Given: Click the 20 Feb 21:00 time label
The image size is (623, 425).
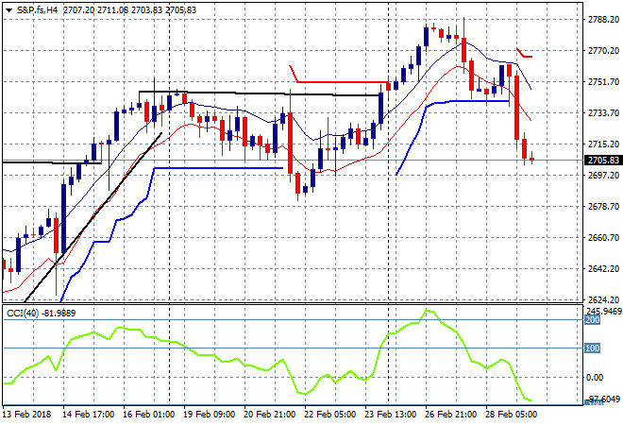Looking at the screenshot, I should pos(269,415).
